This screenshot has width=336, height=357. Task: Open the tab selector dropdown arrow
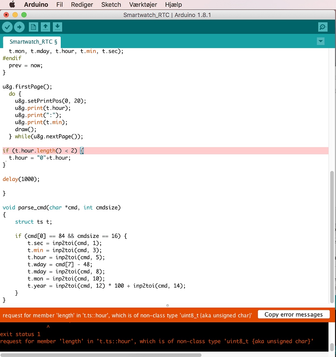[x=320, y=41]
